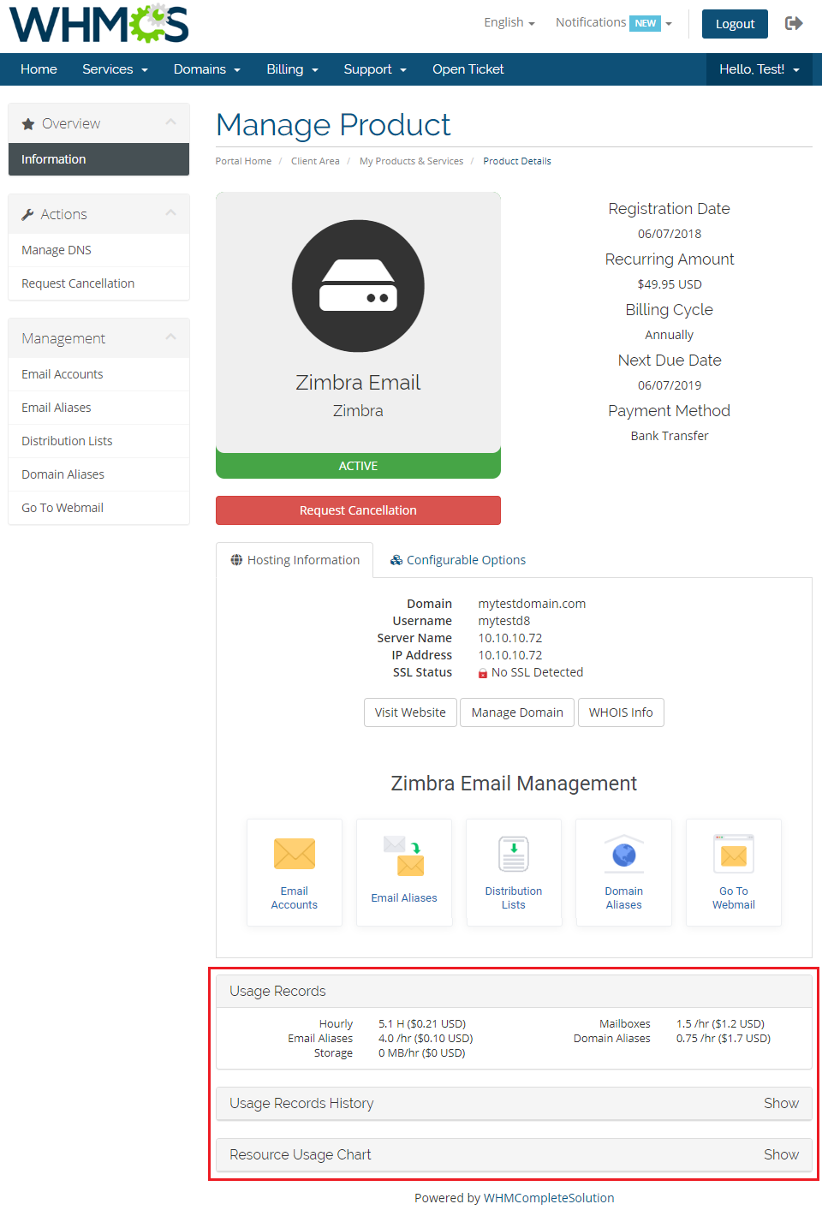Follow the My Products & Services breadcrumb
Image resolution: width=822 pixels, height=1210 pixels.
point(411,161)
